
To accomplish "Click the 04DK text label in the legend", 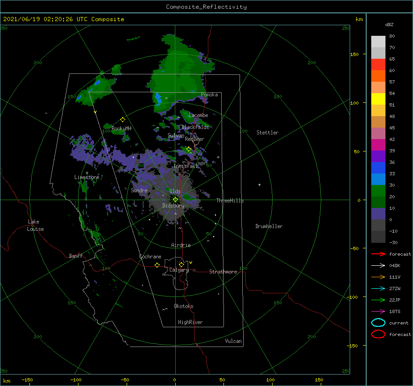I will pos(395,266).
